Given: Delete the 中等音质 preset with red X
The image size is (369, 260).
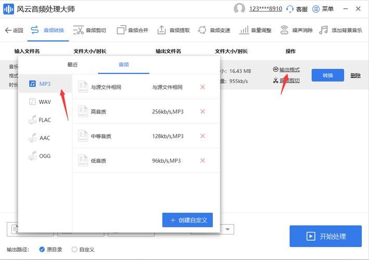Looking at the screenshot, I should (202, 136).
